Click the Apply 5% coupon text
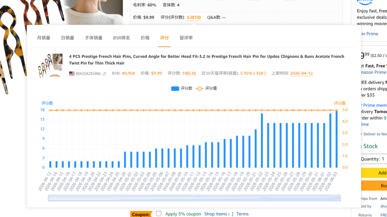Image resolution: width=387 pixels, height=217 pixels. pos(183,214)
